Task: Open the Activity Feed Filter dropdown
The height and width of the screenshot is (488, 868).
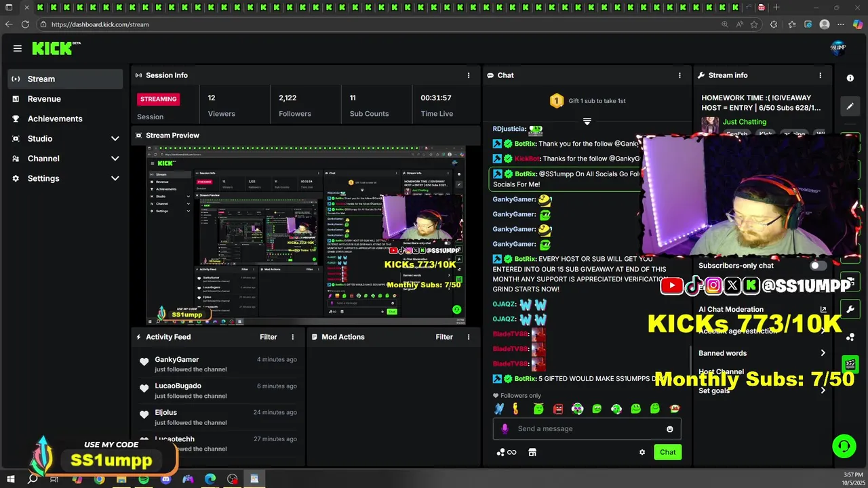Action: (x=269, y=337)
